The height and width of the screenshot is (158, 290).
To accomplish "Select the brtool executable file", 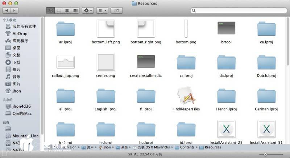I will coord(226,29).
